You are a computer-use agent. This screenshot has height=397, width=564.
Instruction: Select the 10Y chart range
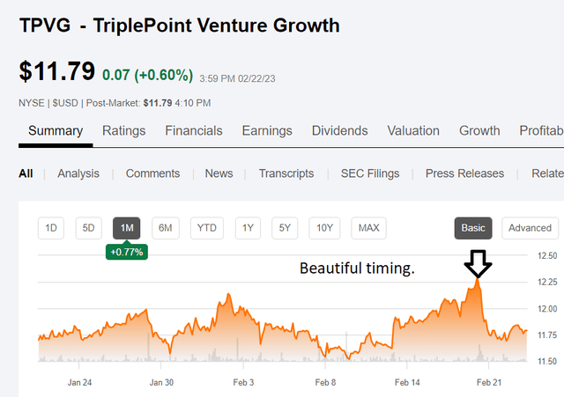pyautogui.click(x=325, y=228)
